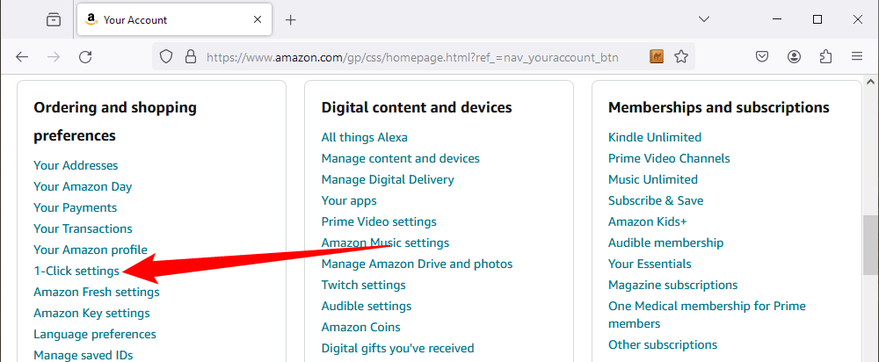Reload the current page
879x362 pixels.
click(85, 57)
